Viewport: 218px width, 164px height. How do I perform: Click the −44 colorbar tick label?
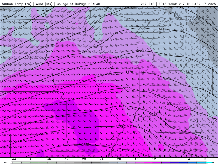click(13, 159)
